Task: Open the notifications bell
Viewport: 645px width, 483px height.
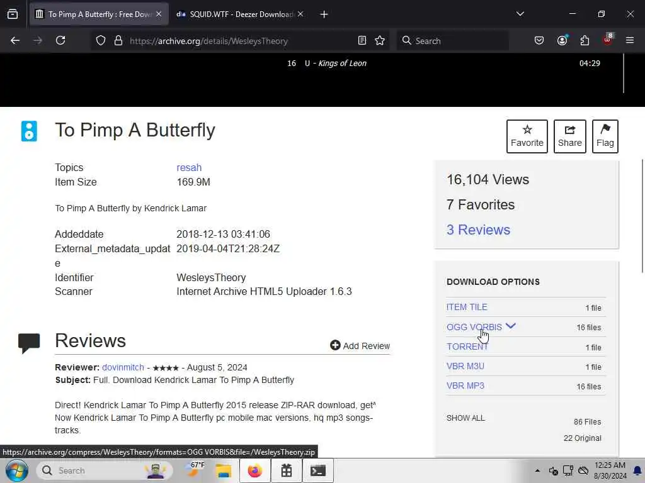Action: [637, 470]
